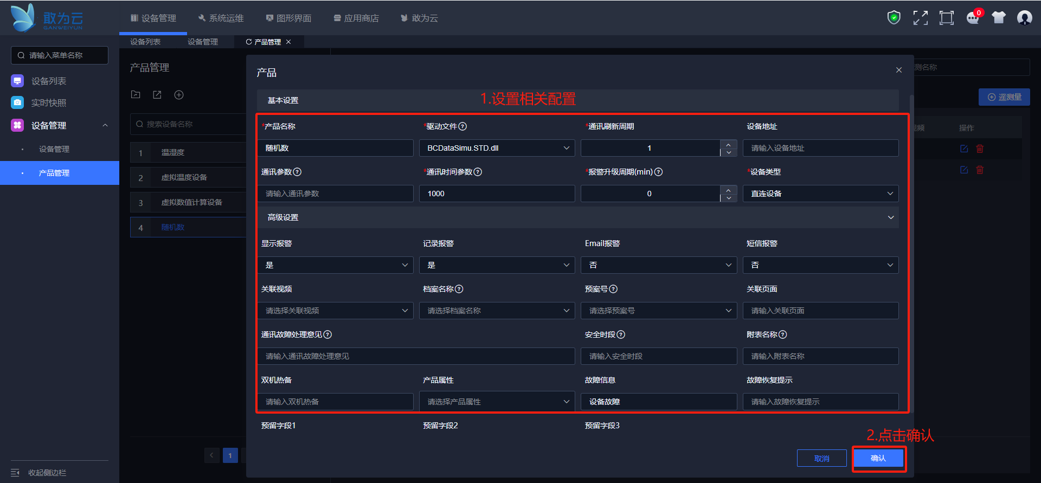Open the 短信报警 dropdown

[x=821, y=265]
